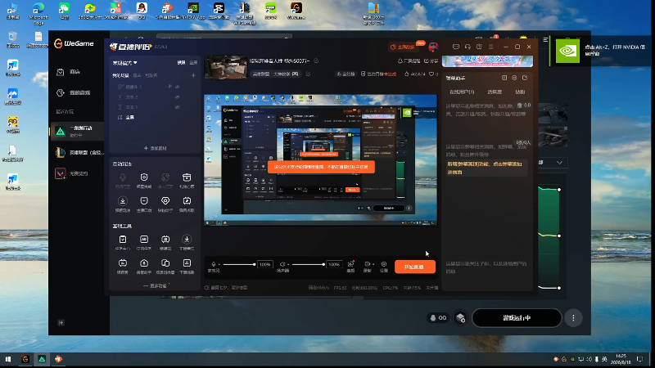This screenshot has width=655, height=368.
Task: Open the settings icon beside record
Action: coord(384,264)
